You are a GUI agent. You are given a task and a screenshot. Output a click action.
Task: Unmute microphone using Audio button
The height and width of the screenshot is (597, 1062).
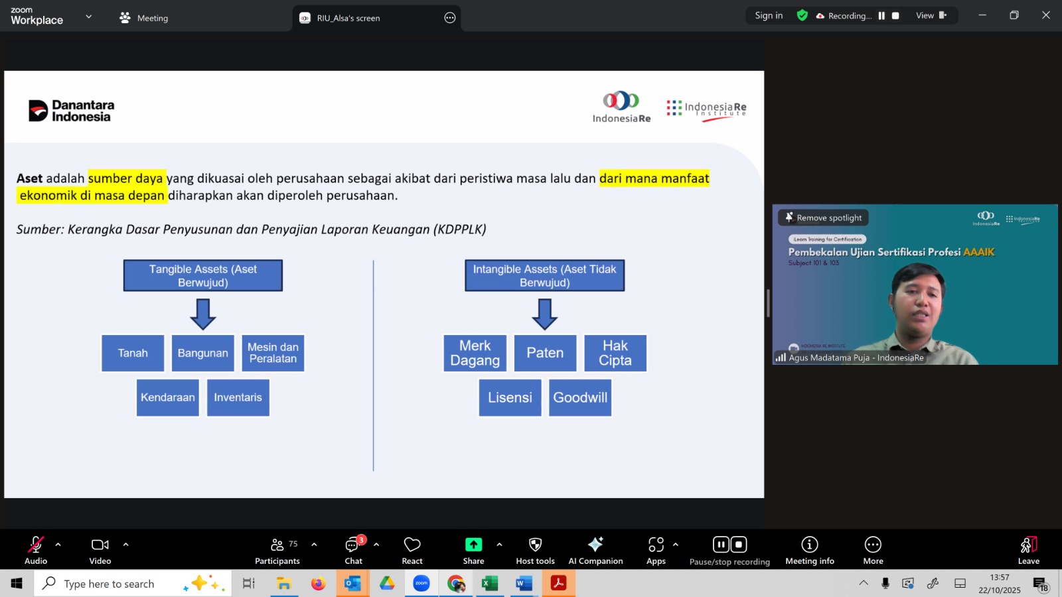tap(36, 551)
